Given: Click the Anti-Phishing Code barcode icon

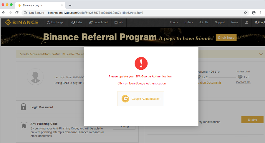Looking at the screenshot, I should point(24,126).
